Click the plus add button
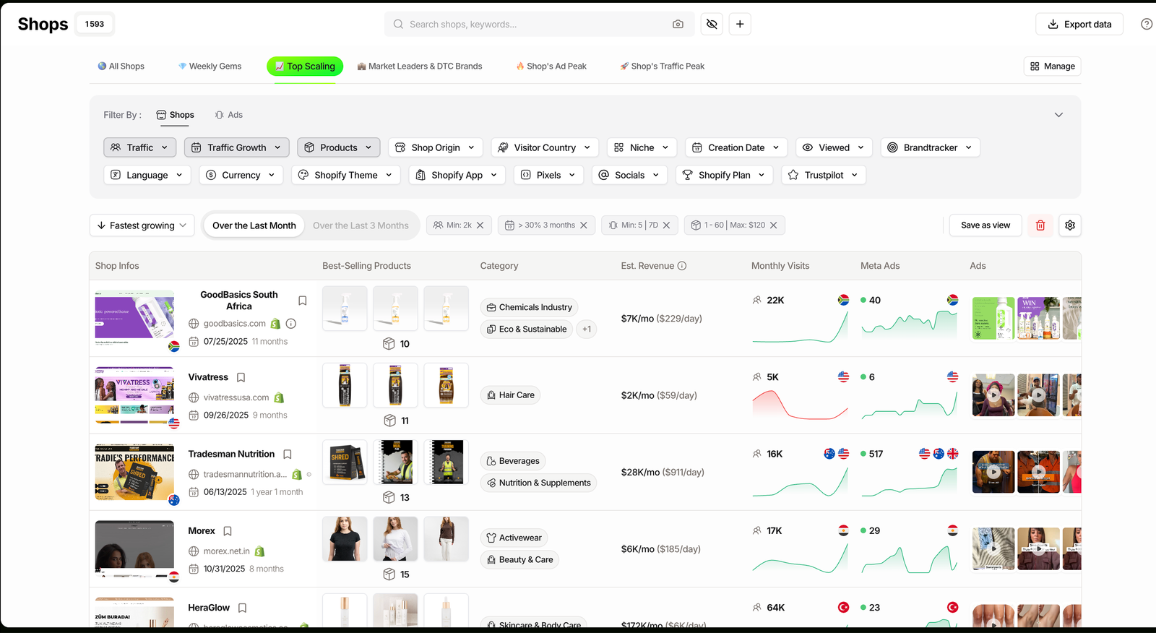The image size is (1156, 633). click(740, 24)
